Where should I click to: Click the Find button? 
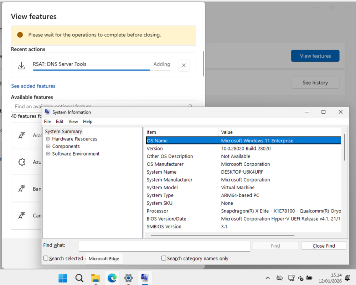point(275,246)
